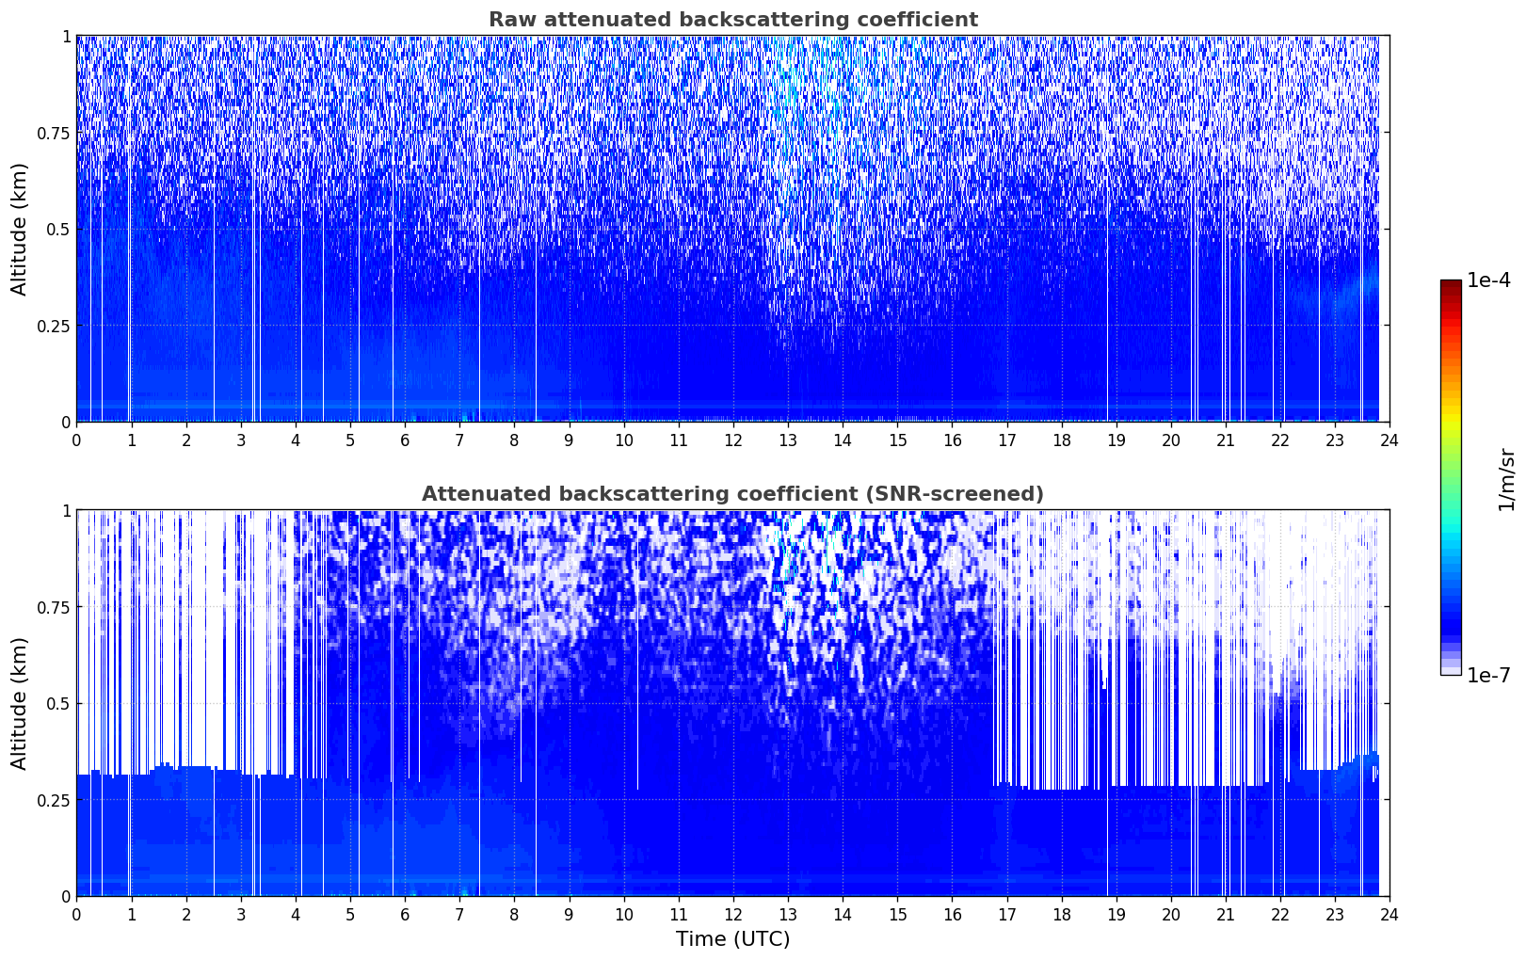Click the colorbar's '1e-7' minimum label
Viewport: 1526px width, 960px height.
point(1488,676)
